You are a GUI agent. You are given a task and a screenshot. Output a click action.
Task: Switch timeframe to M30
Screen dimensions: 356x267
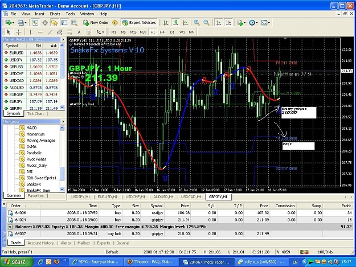(x=143, y=32)
